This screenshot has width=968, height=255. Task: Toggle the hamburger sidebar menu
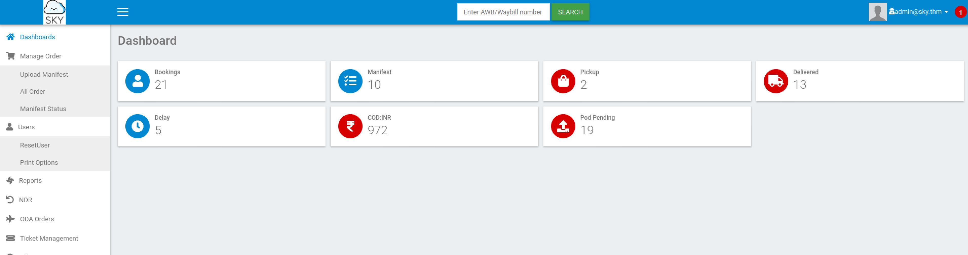(123, 12)
